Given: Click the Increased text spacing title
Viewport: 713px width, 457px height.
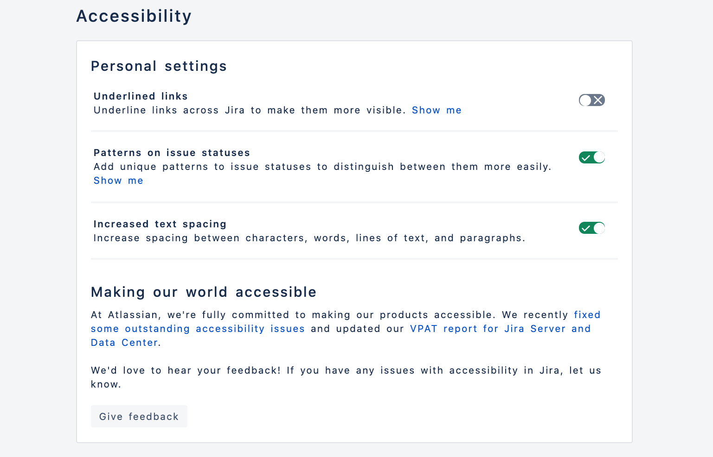Looking at the screenshot, I should point(160,224).
